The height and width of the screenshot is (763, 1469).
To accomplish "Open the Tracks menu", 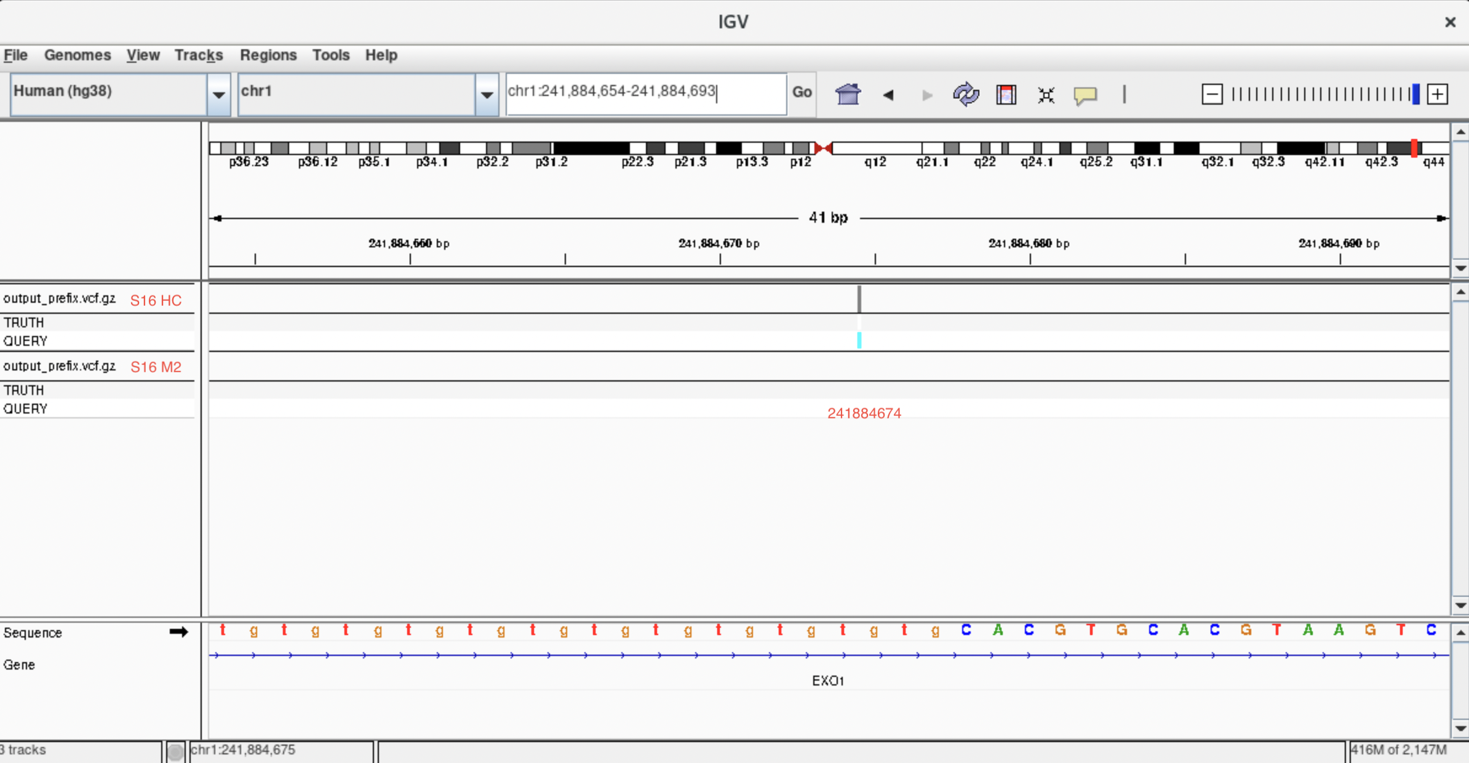I will coord(199,55).
